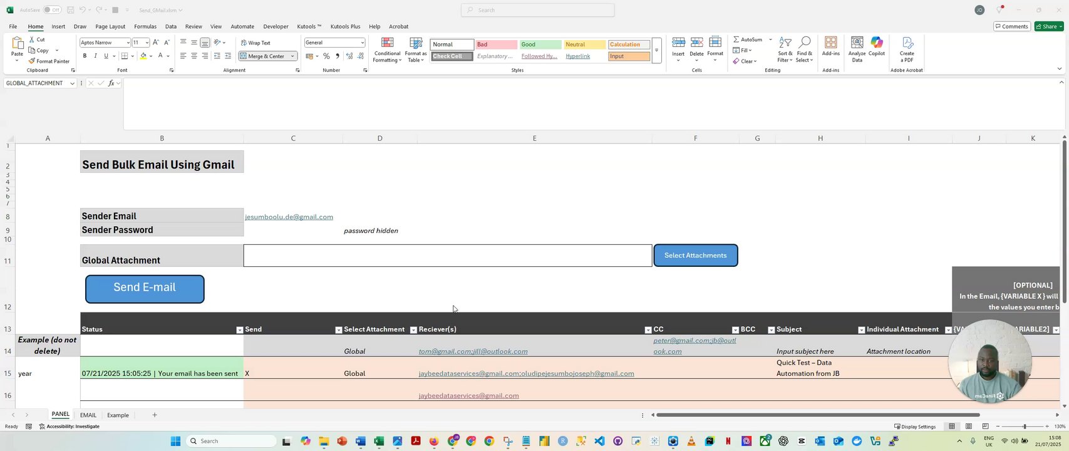1069x451 pixels.
Task: Click the AutoSum sigma icon
Action: [736, 39]
